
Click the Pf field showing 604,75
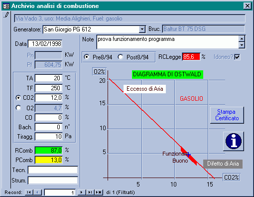click(48, 65)
